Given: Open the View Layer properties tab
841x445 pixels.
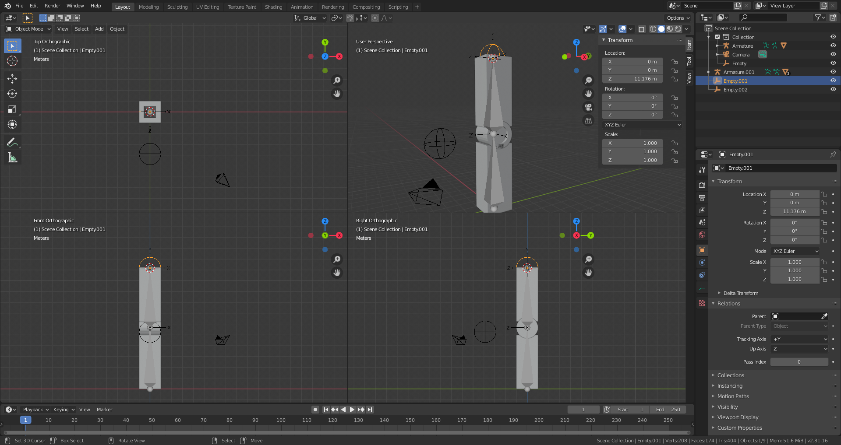Looking at the screenshot, I should click(x=702, y=210).
